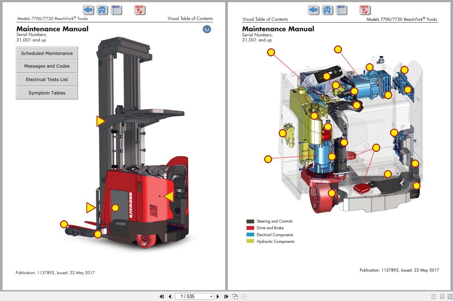453x301 pixels.
Task: Click the left page's back arrow icon
Action: [x=88, y=10]
